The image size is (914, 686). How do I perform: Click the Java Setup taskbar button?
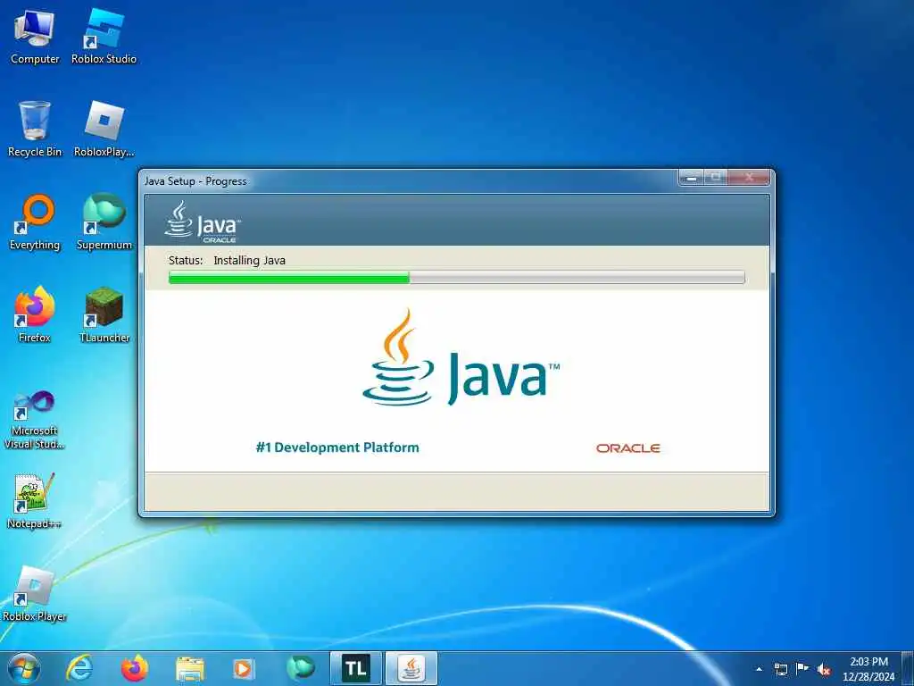coord(411,668)
